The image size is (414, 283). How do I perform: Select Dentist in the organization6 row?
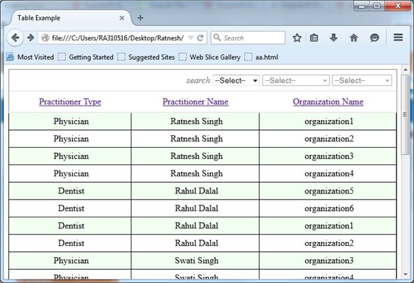pos(71,208)
